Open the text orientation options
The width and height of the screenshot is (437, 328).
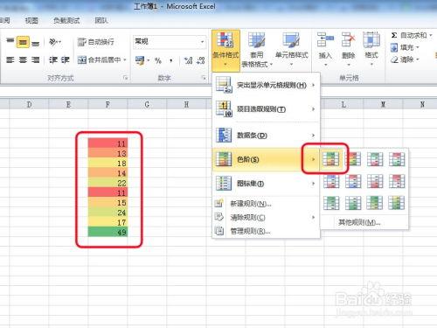[x=55, y=42]
